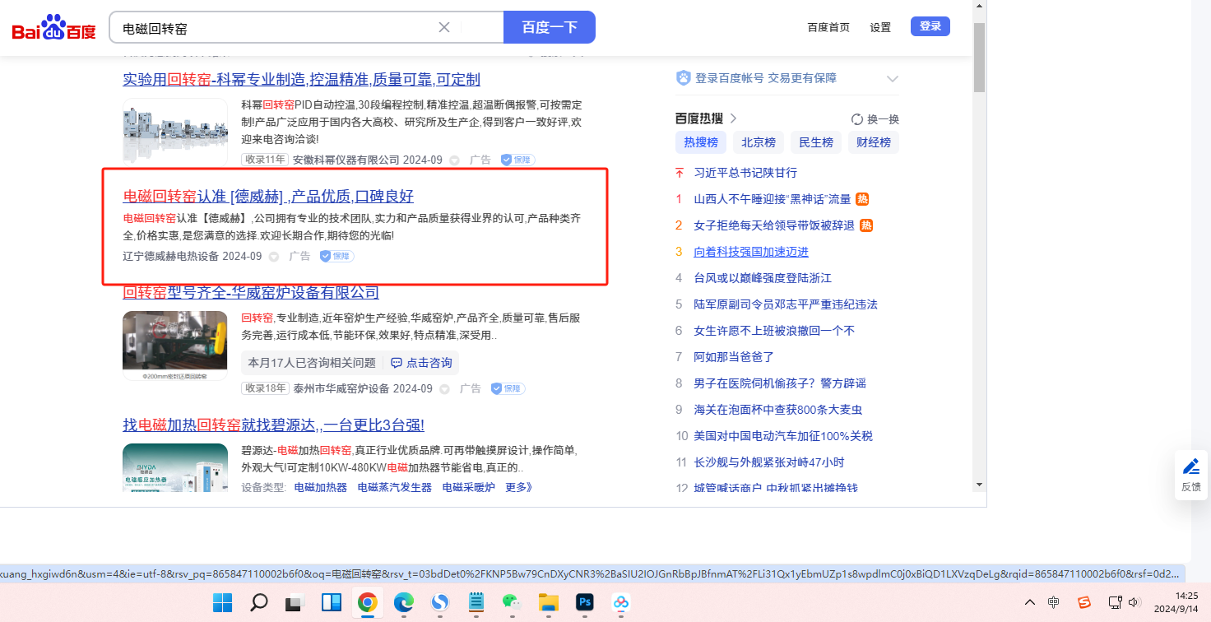Open File Explorer from the taskbar
The height and width of the screenshot is (622, 1211).
[x=548, y=603]
